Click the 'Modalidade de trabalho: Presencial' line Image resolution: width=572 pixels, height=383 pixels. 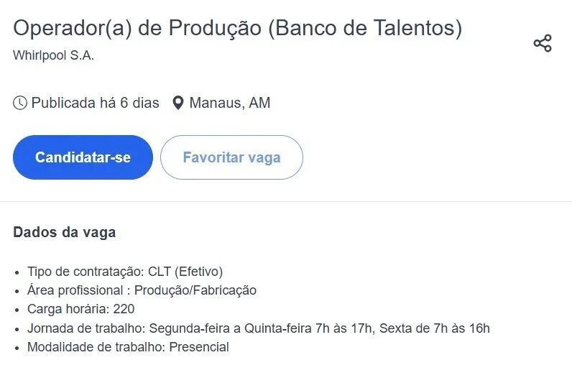(128, 347)
